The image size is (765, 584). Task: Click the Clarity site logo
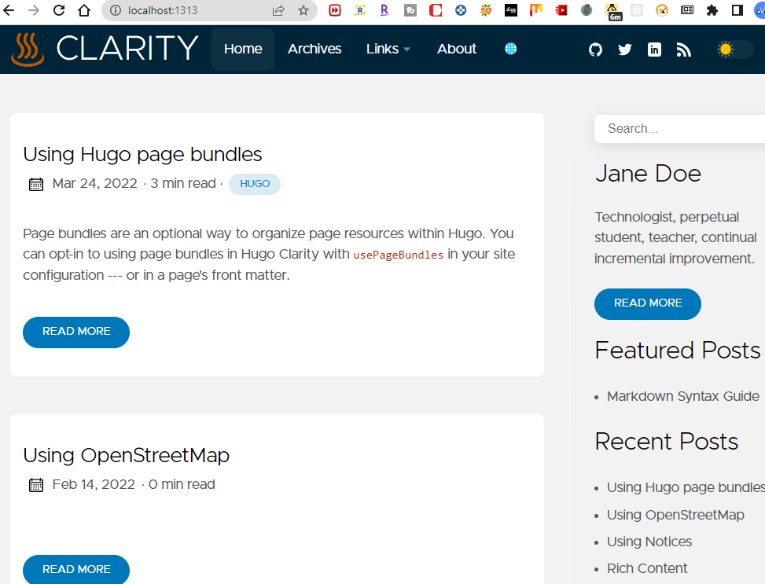coord(105,49)
